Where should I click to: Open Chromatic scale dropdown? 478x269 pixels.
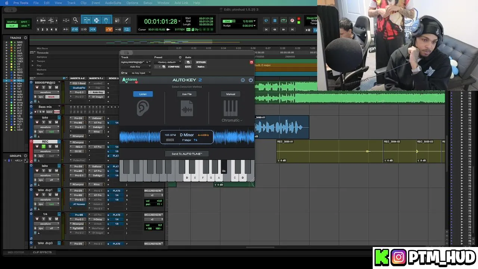pos(232,120)
